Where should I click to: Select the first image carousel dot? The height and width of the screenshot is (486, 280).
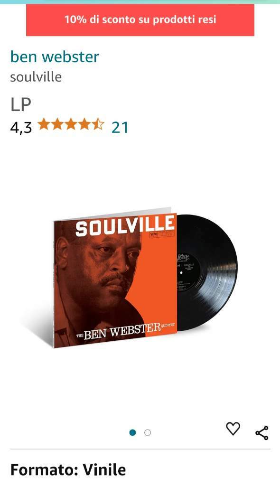coord(133,432)
